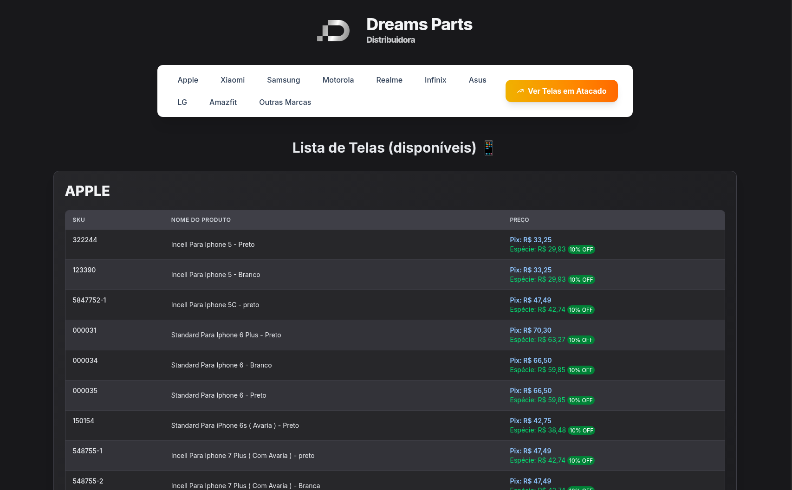Click Incell Para Iphone 7 Plus Branca name
The height and width of the screenshot is (490, 792).
(246, 486)
